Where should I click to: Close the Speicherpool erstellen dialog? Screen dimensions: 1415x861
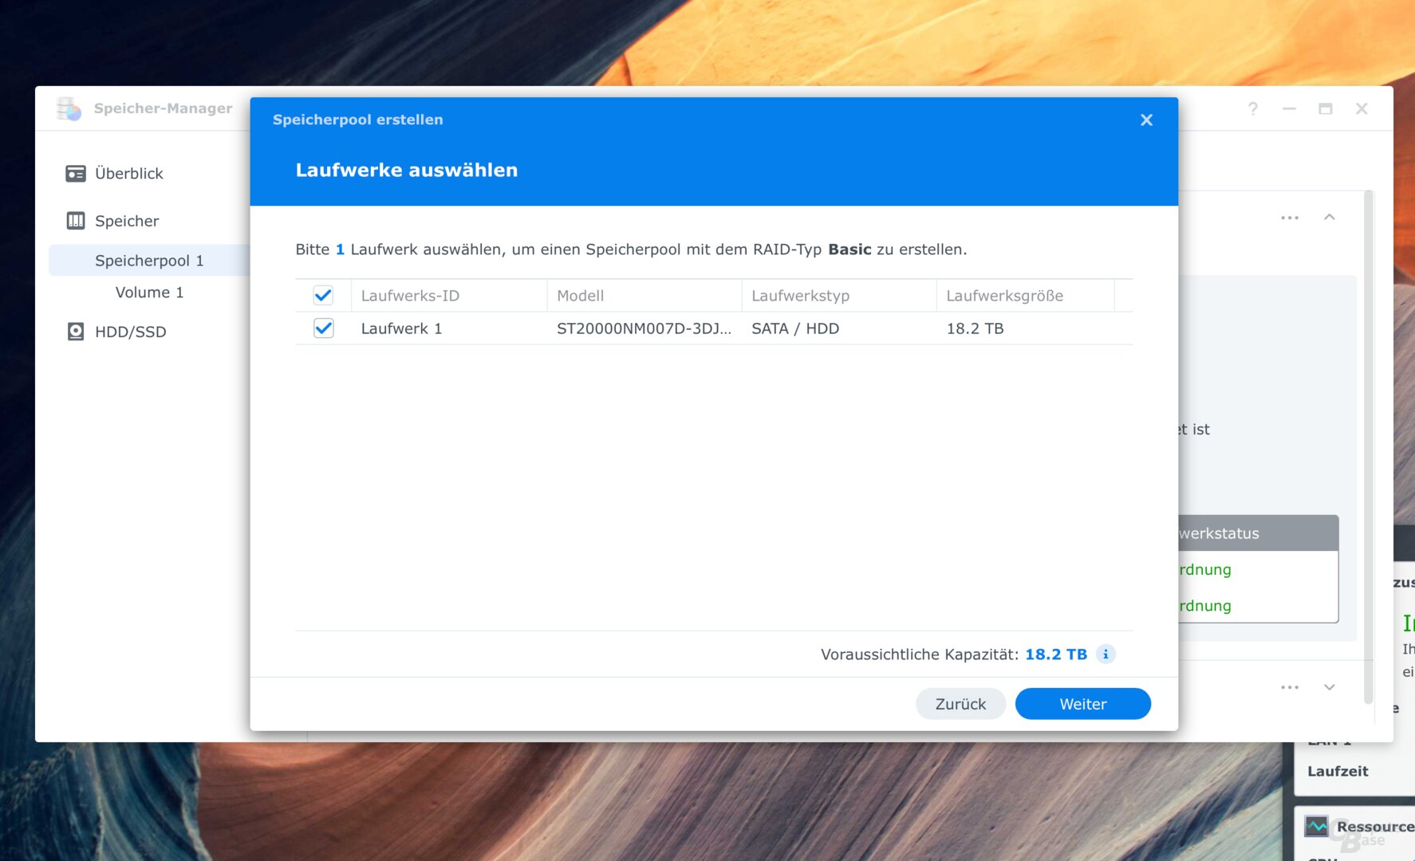pos(1146,120)
